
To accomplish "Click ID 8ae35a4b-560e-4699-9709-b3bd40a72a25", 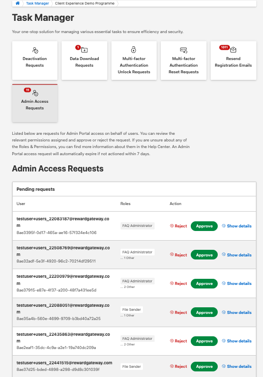I will (x=59, y=318).
